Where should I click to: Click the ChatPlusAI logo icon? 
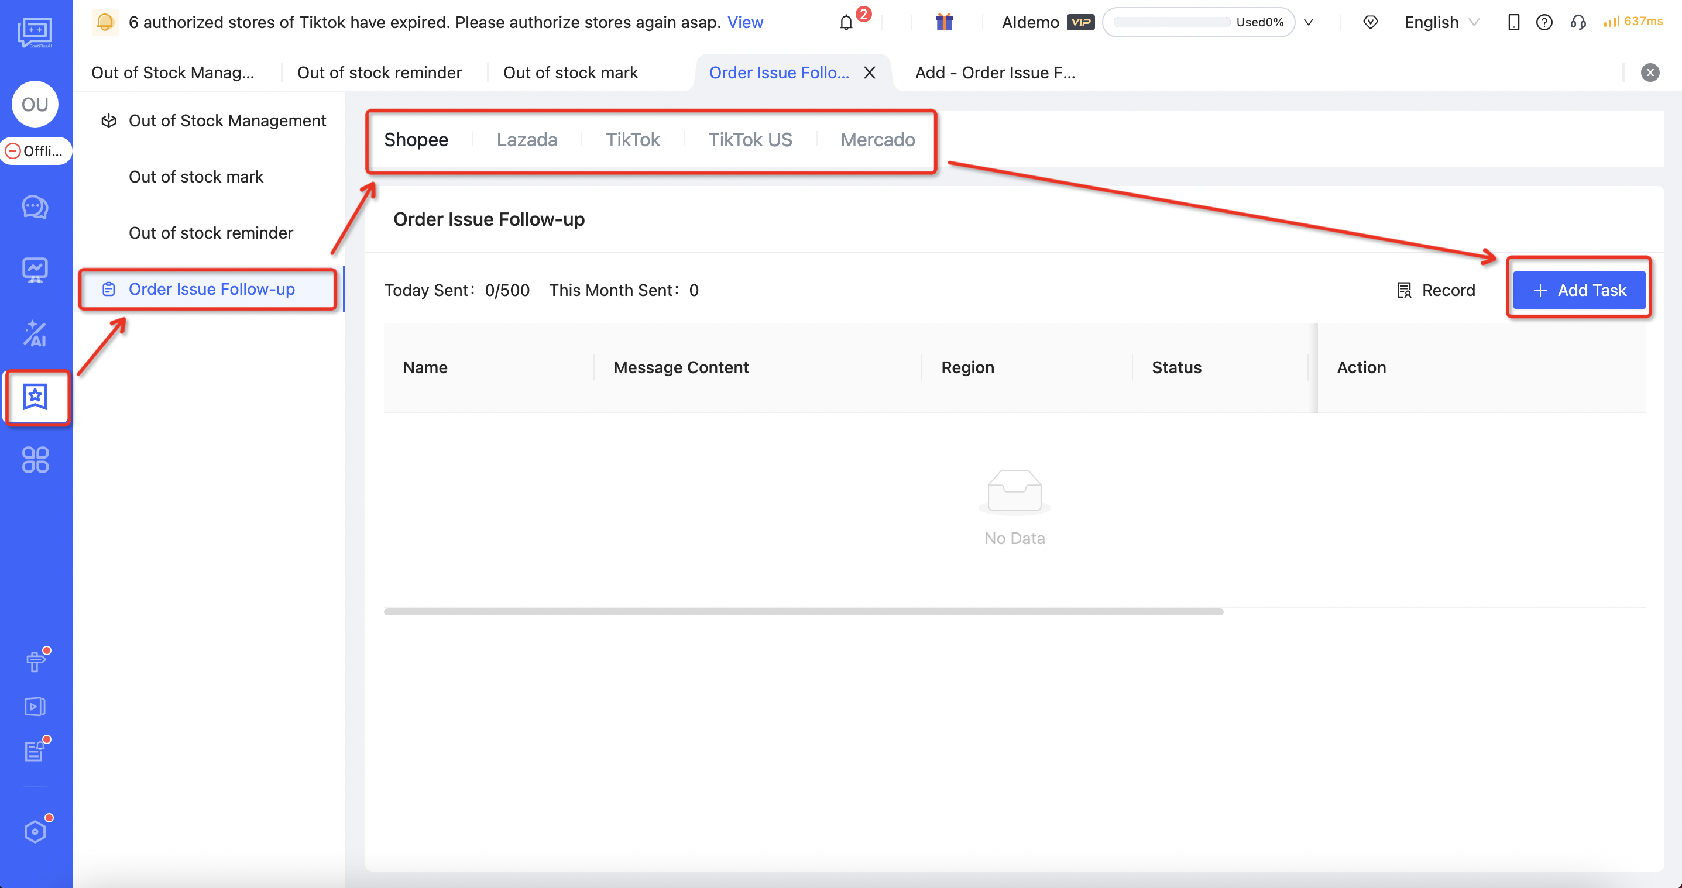coord(35,32)
